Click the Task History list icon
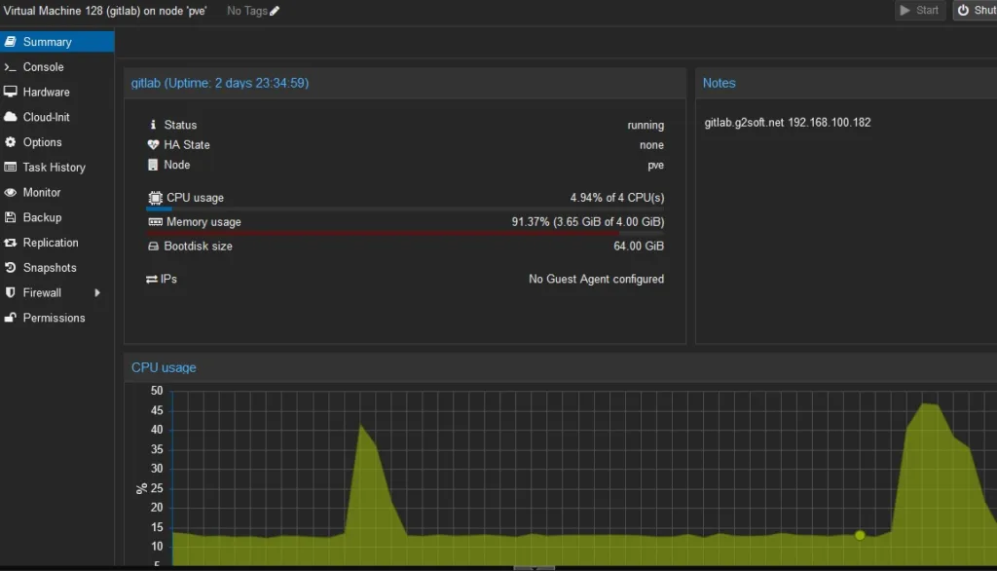 point(10,167)
